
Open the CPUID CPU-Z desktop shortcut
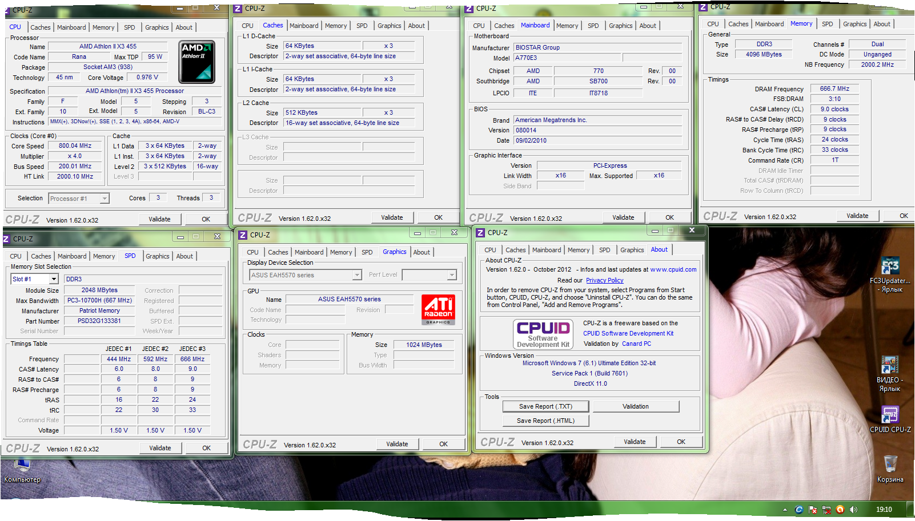coord(890,415)
